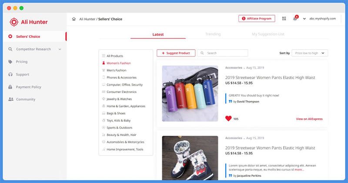Viewport: 348px width, 183px height.
Task: Click the Consumer Electronics icon
Action: pyautogui.click(x=104, y=92)
